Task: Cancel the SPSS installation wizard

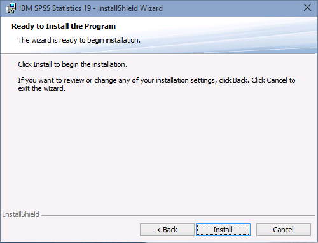Action: tap(284, 230)
